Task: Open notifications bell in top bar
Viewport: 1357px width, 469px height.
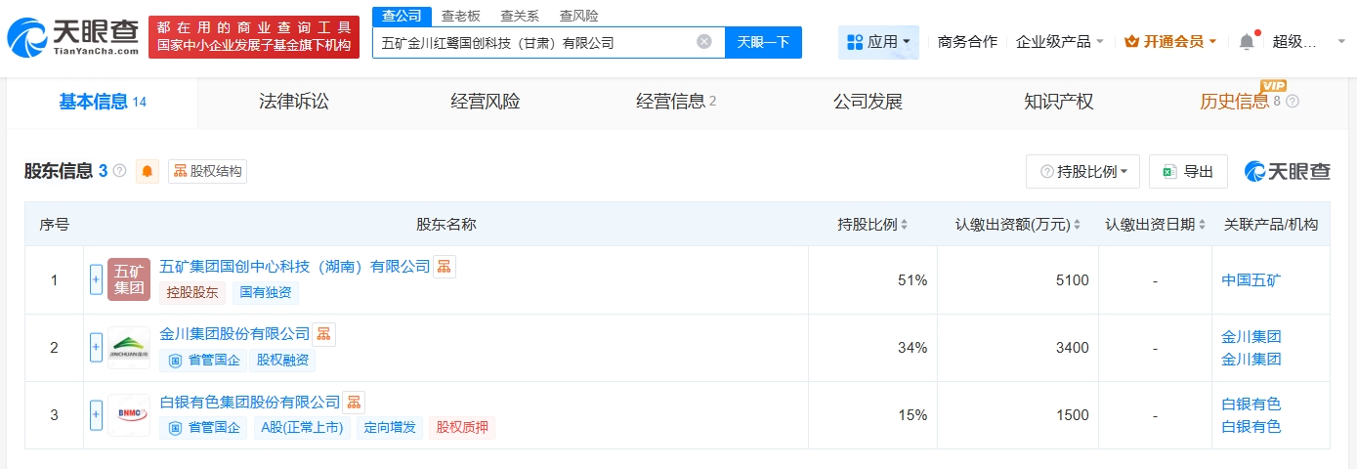Action: (1246, 42)
